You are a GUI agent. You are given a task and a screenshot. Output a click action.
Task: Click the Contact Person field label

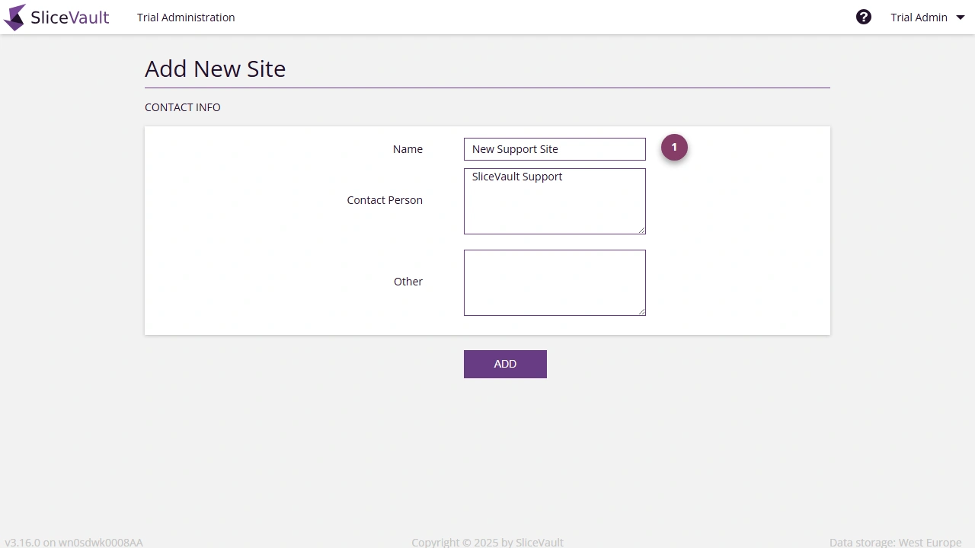pyautogui.click(x=385, y=199)
